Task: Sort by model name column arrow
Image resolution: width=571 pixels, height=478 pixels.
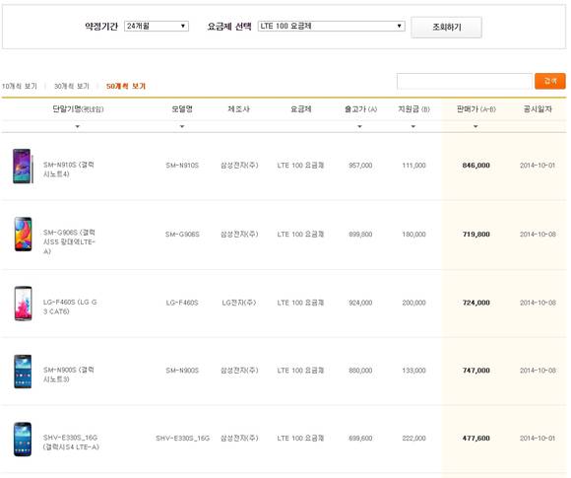Action: (x=182, y=126)
